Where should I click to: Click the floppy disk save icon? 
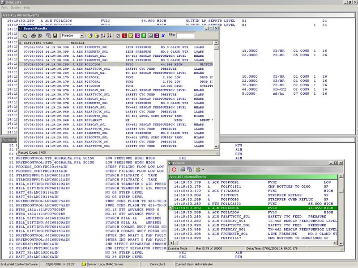(x=55, y=35)
